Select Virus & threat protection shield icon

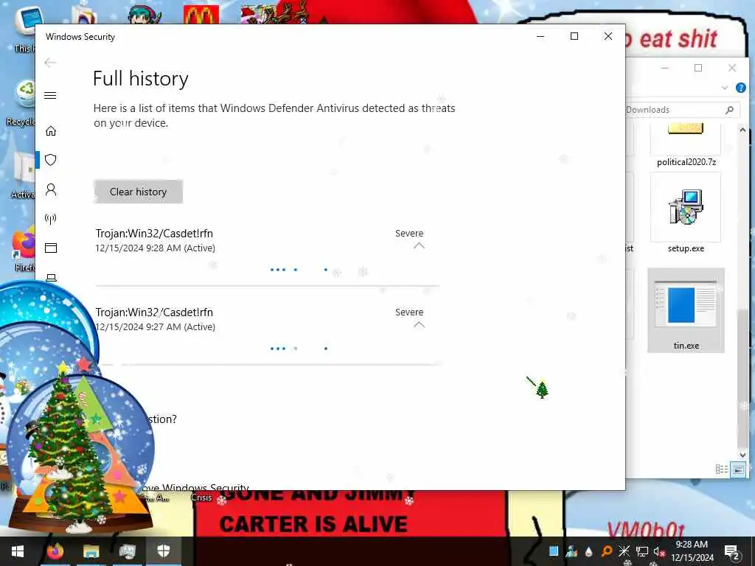pos(51,160)
